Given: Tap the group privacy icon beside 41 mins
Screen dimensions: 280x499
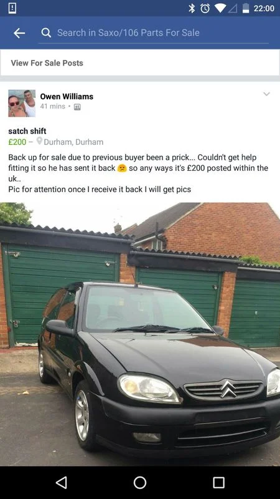Looking at the screenshot, I should point(77,107).
